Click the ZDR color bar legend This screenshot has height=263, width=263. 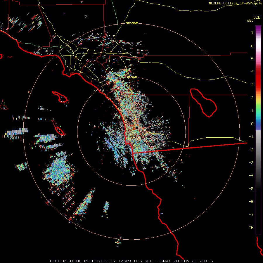(258, 130)
